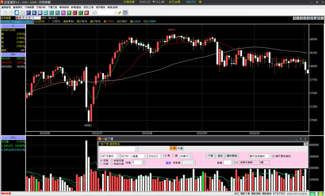Click 開啟下單 in status bar

click(245, 194)
